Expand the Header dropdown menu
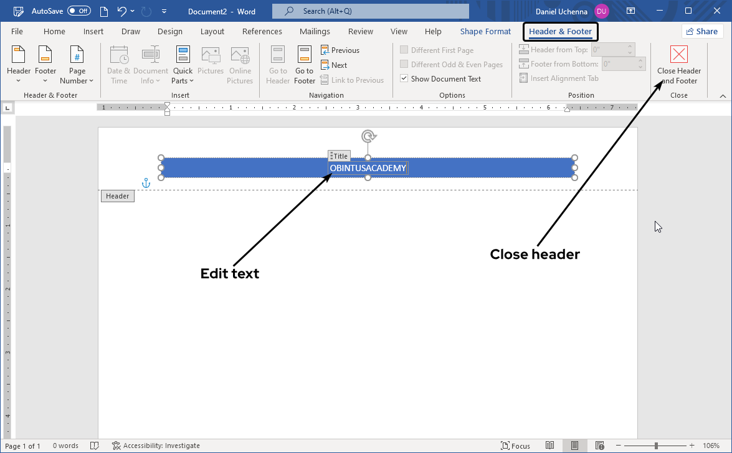 pos(19,65)
